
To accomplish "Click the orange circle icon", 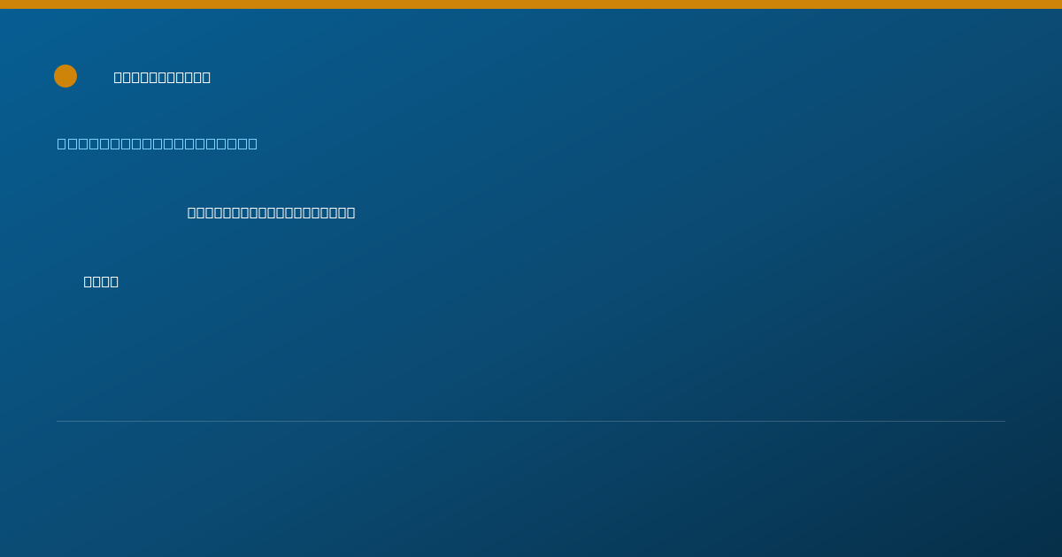I will click(x=65, y=76).
